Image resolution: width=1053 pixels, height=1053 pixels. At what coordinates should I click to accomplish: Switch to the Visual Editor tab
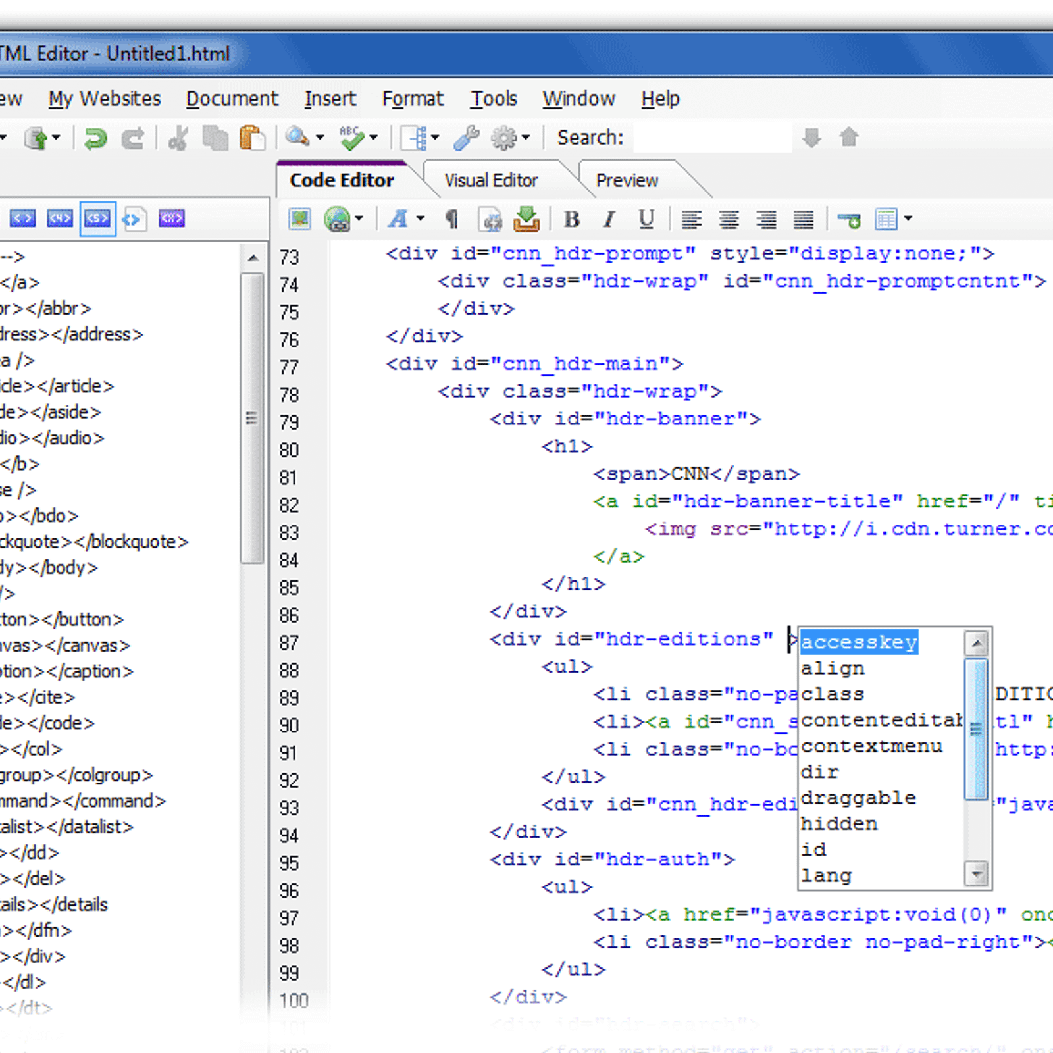coord(491,180)
